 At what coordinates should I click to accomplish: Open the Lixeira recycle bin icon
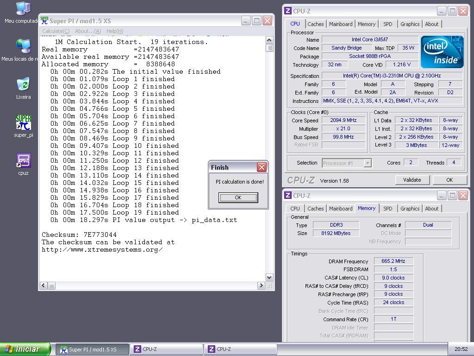23,89
